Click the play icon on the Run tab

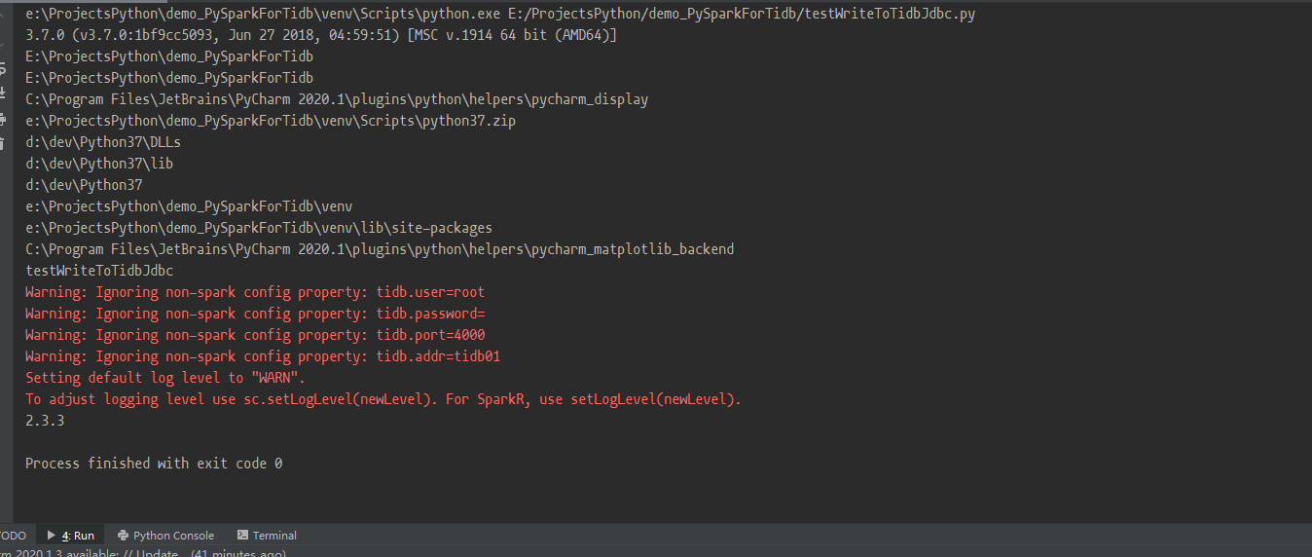51,536
